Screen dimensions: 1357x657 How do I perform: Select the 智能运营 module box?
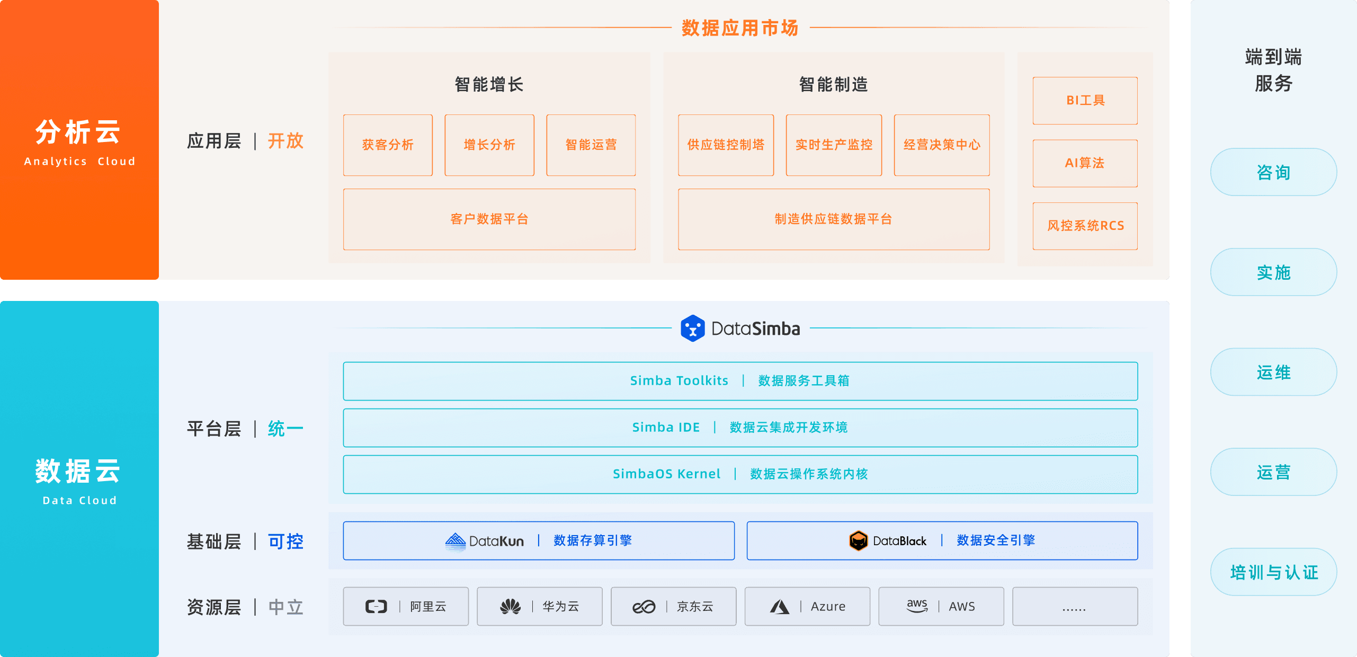pyautogui.click(x=591, y=145)
